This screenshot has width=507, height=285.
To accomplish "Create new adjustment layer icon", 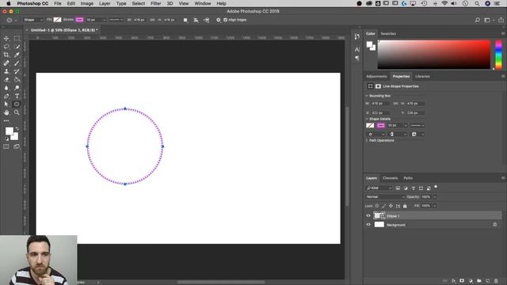I will (x=471, y=281).
